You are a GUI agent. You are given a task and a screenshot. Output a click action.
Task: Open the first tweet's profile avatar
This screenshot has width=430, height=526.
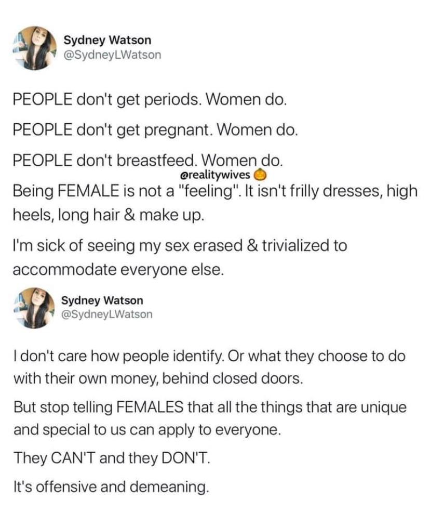click(35, 48)
